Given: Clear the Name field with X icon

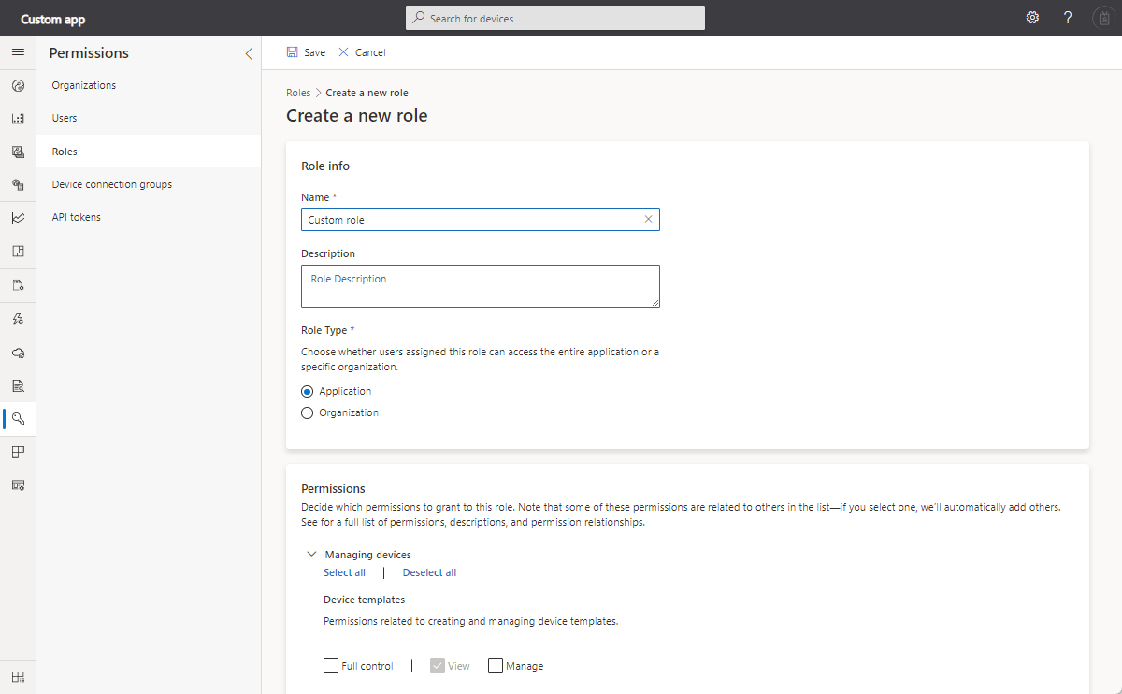Looking at the screenshot, I should tap(648, 220).
